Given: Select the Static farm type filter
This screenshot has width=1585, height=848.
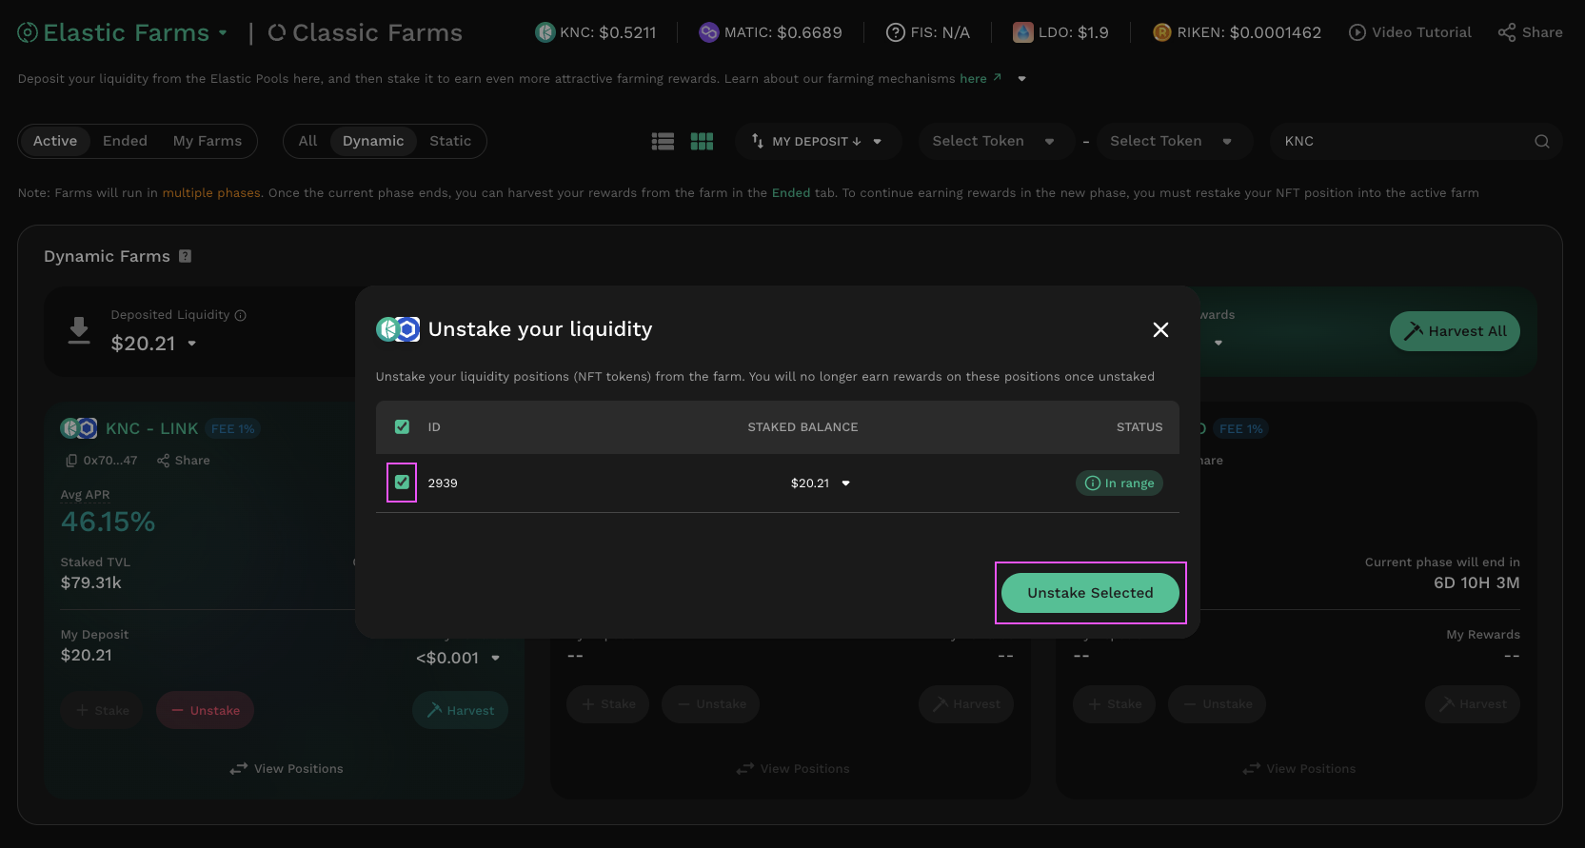Looking at the screenshot, I should click(449, 141).
